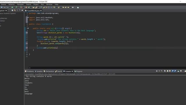The width and height of the screenshot is (186, 105).
Task: Click Display Selected Console icon
Action: coord(181,71)
